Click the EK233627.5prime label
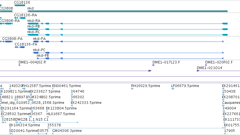 pyautogui.click(x=45, y=91)
